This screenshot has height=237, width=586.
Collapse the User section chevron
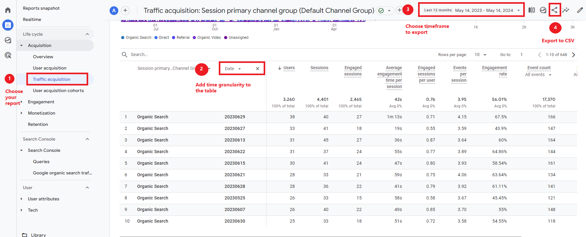(87, 188)
